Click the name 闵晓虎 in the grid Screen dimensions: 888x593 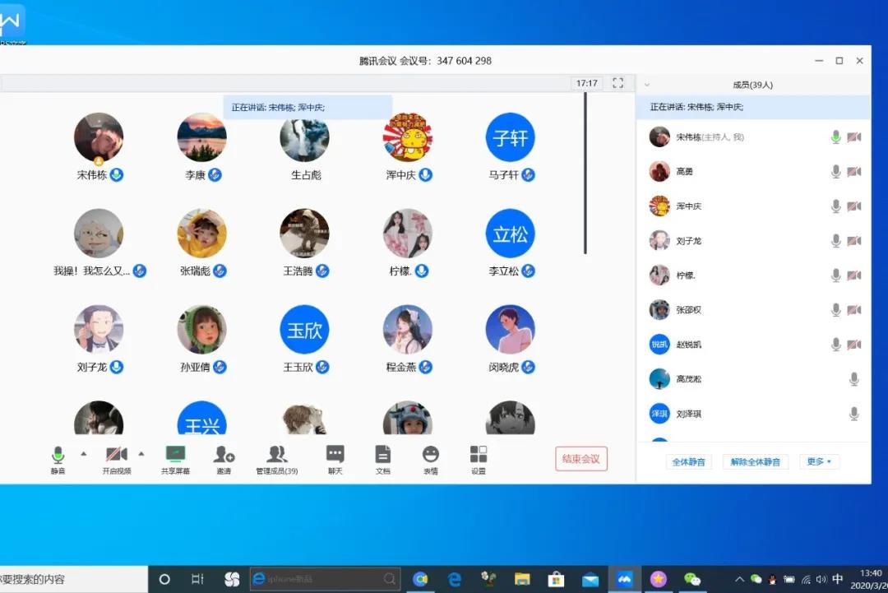(503, 367)
